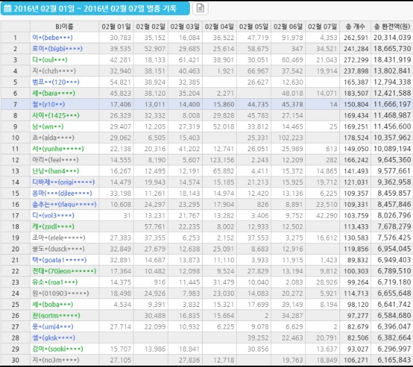413x367 pixels.
Task: Click the 02월 01일 column header
Action: click(116, 26)
